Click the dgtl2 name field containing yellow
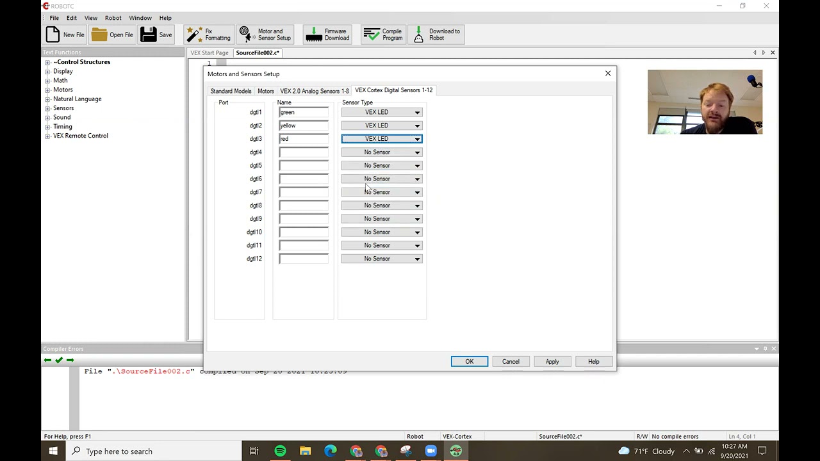The height and width of the screenshot is (461, 820). (x=304, y=125)
